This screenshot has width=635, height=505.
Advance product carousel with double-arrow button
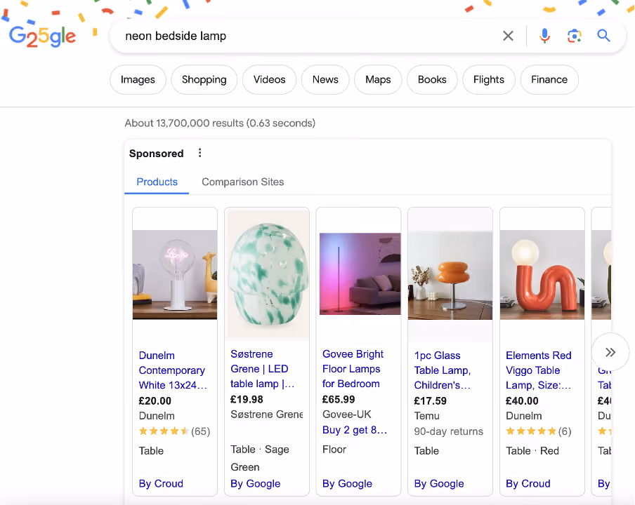[610, 352]
